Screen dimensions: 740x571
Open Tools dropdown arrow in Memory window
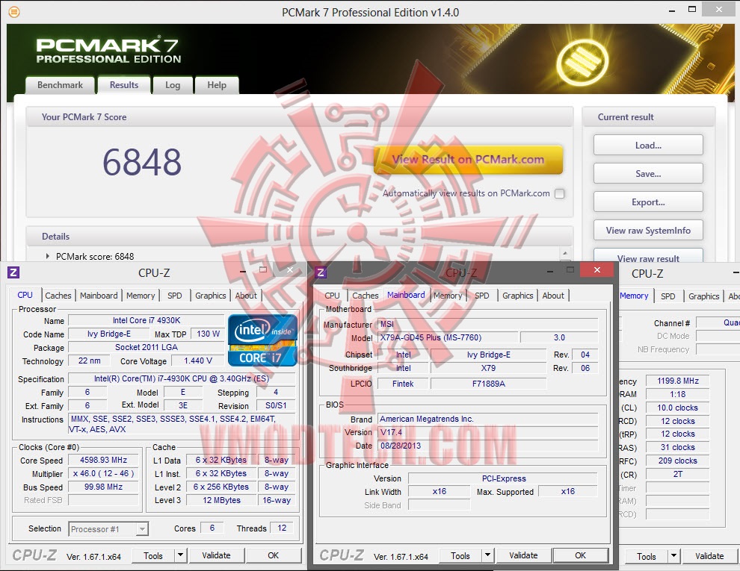(674, 556)
